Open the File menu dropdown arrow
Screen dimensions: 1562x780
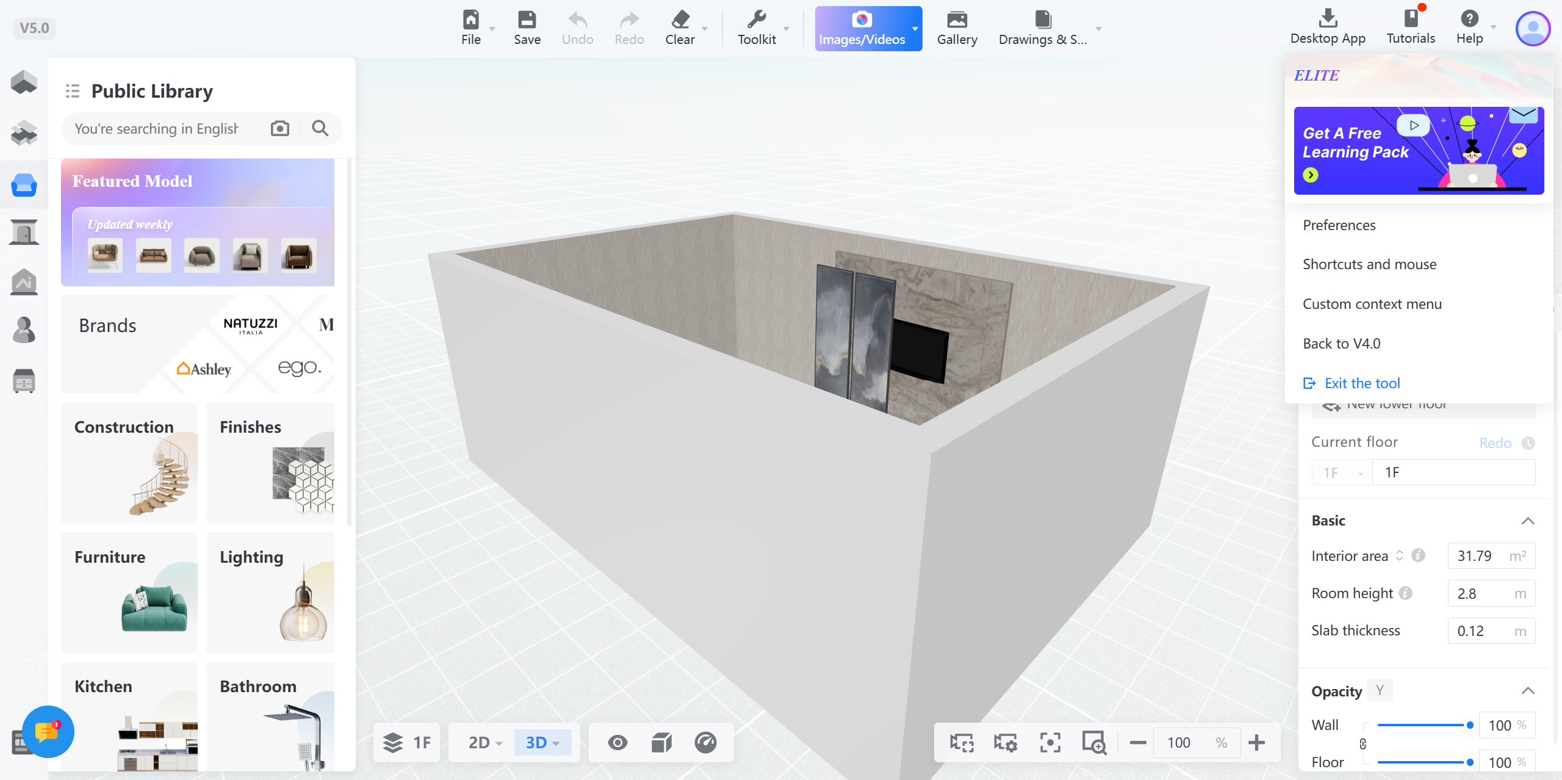[x=492, y=29]
